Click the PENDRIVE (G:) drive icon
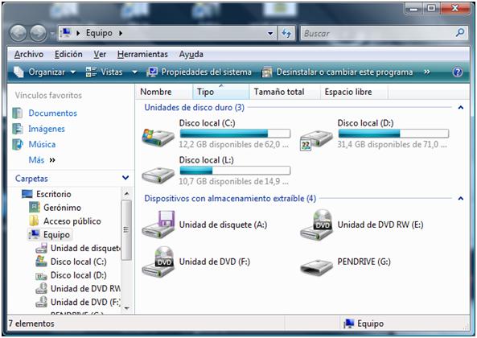 [x=316, y=266]
